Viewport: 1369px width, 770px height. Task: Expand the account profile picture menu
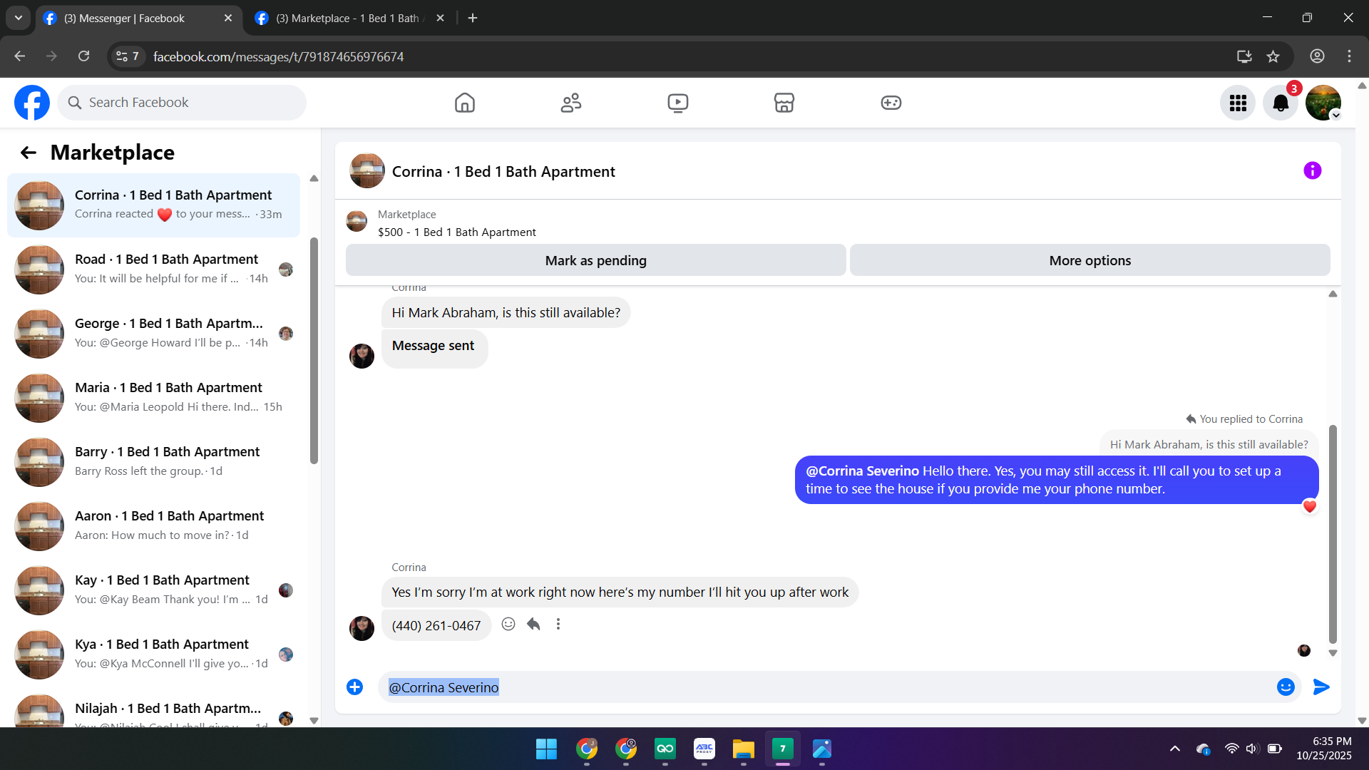point(1323,103)
